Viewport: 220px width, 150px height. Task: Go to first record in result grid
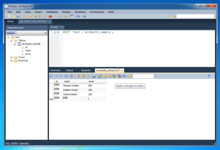point(51,76)
